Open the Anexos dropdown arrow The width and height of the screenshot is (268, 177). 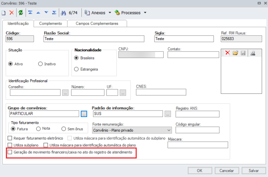pos(110,12)
